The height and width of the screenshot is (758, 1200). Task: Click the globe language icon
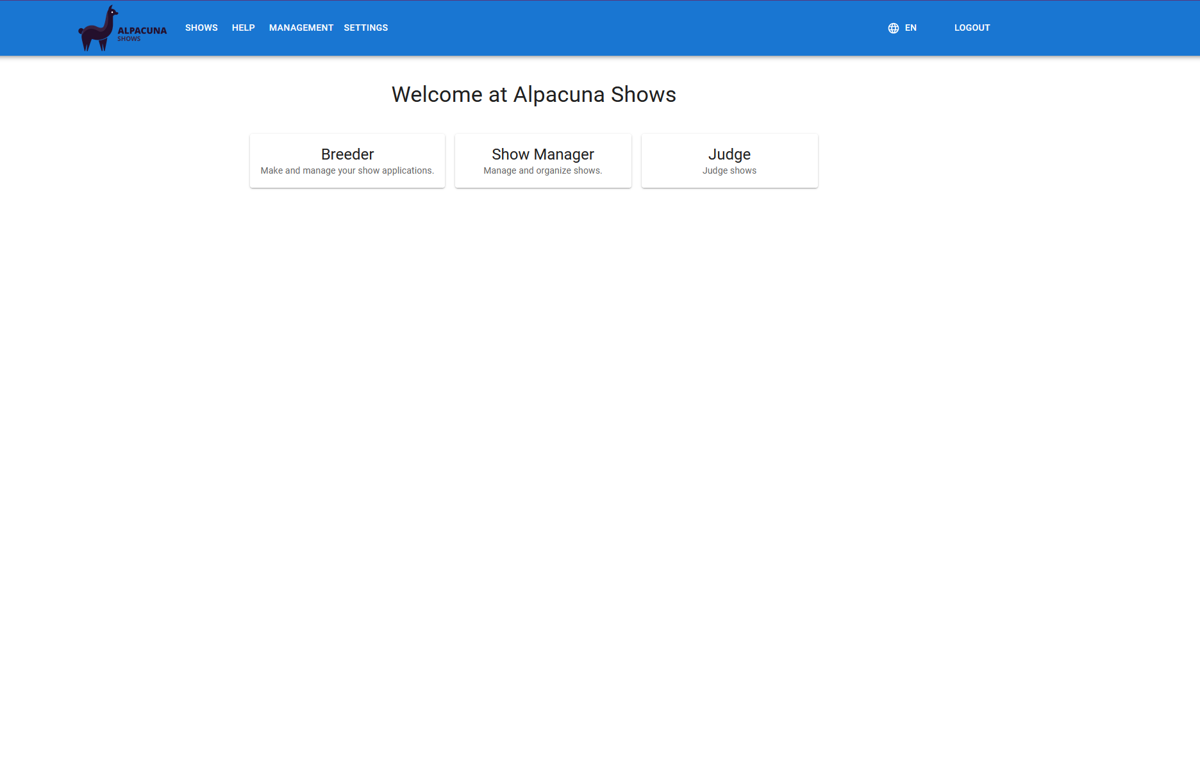(893, 28)
